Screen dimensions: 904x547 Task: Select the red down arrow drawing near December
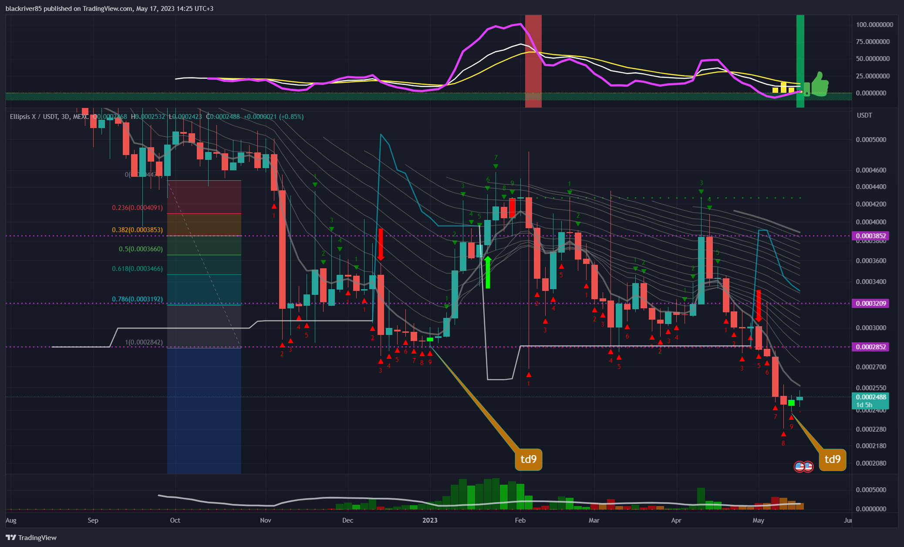pyautogui.click(x=381, y=245)
